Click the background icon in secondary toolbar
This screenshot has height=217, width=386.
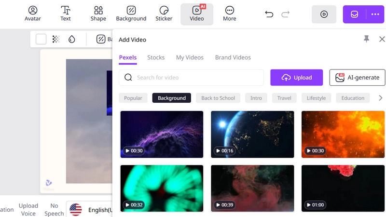click(x=101, y=39)
